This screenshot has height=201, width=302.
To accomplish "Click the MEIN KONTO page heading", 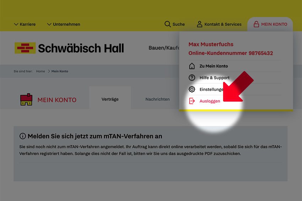I will coord(57,100).
